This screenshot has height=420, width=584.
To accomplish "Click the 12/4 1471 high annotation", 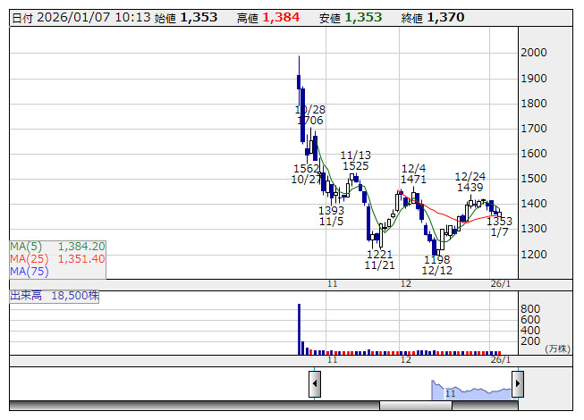I will [x=413, y=173].
